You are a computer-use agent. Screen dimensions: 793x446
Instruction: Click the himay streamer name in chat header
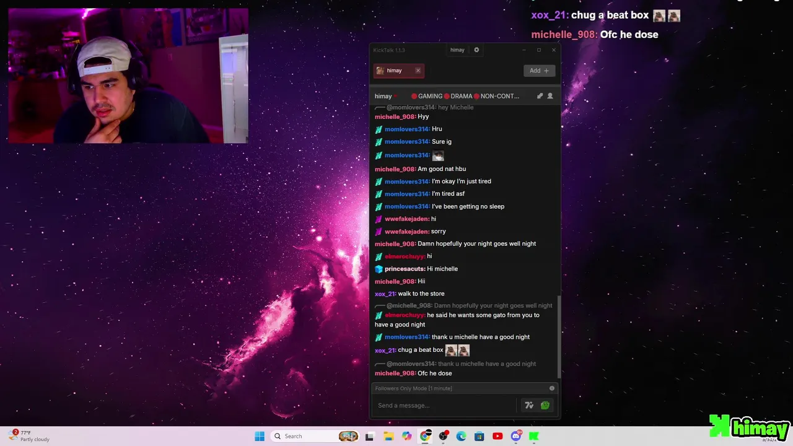[383, 96]
